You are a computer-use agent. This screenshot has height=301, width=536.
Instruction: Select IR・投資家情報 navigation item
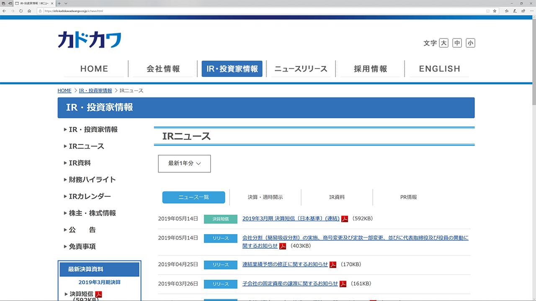[x=232, y=69]
